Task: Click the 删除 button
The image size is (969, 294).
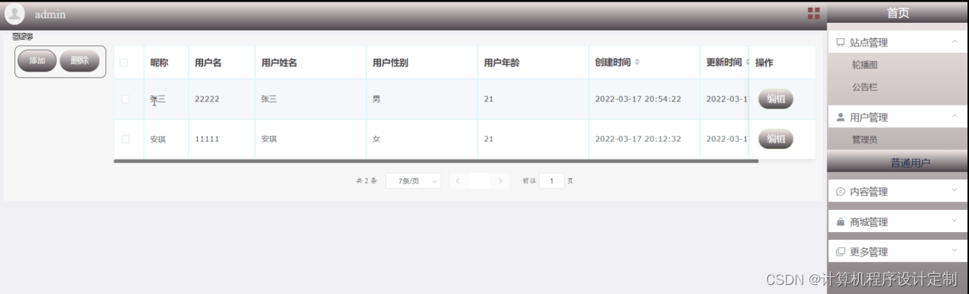Action: tap(79, 61)
